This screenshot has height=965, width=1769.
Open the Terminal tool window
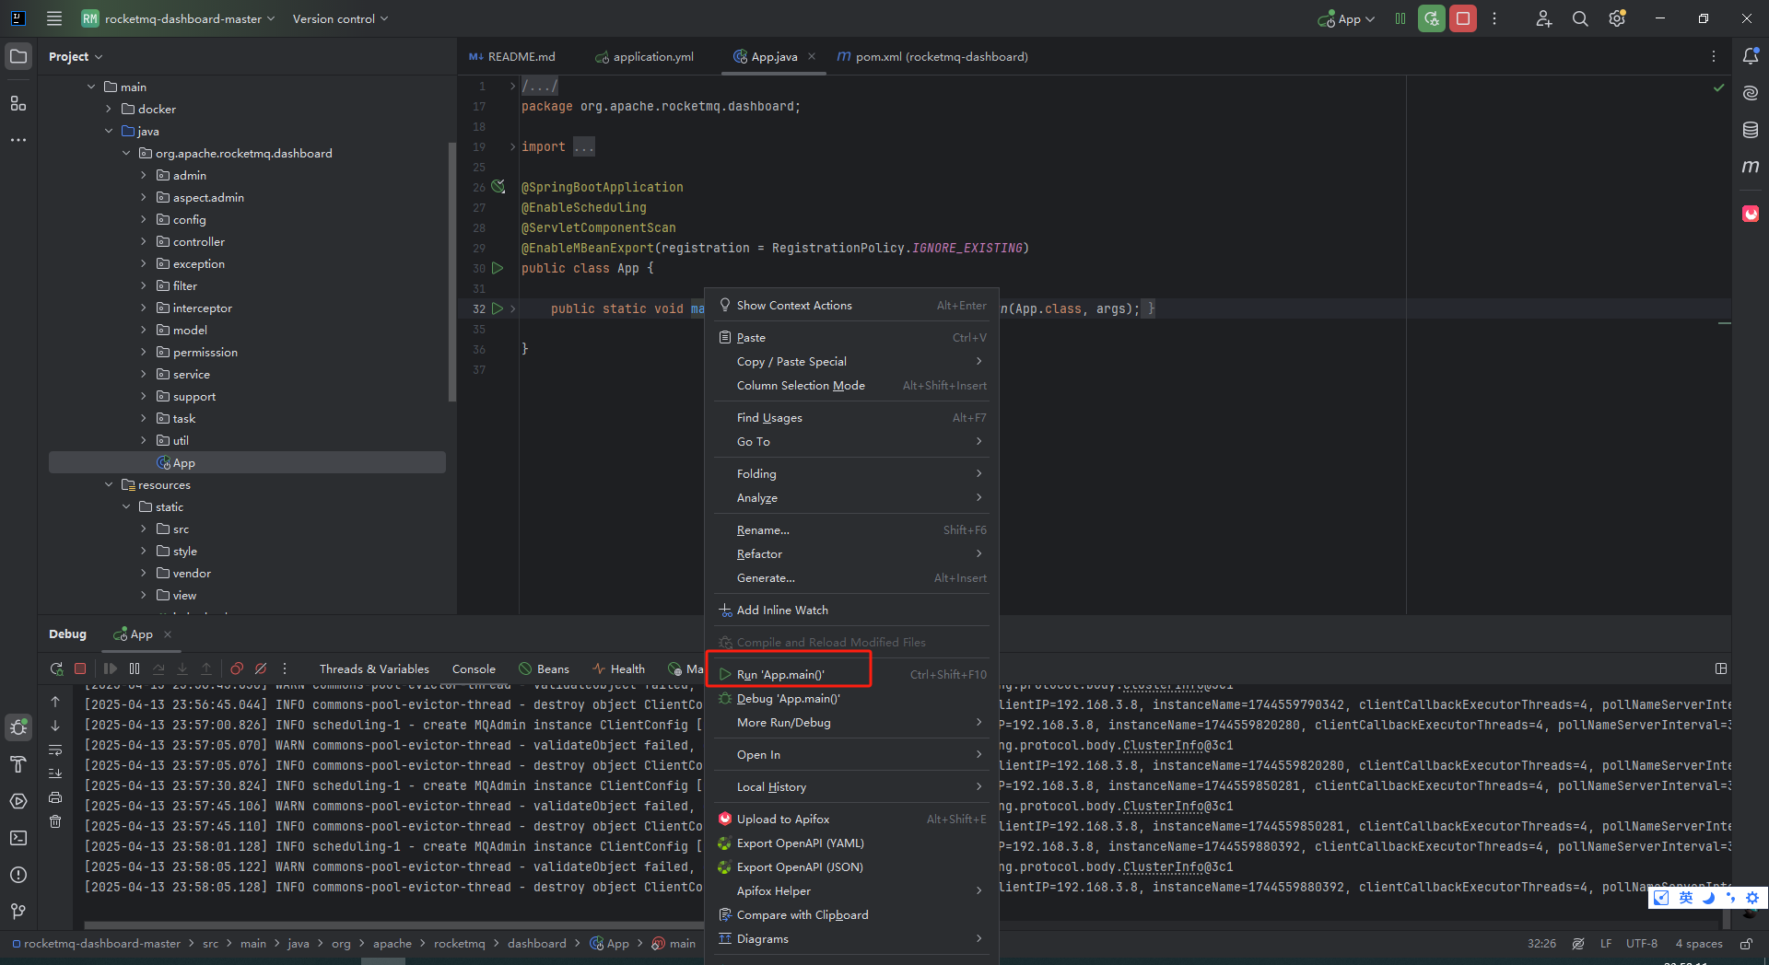18,838
